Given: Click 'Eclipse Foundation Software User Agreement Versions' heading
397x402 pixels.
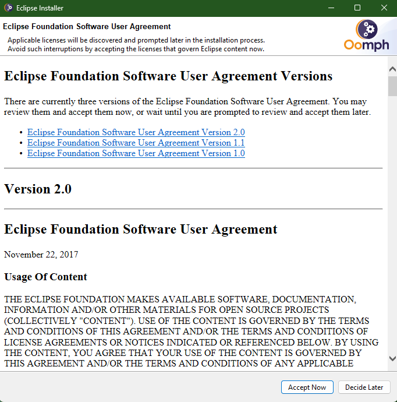Looking at the screenshot, I should [x=168, y=76].
